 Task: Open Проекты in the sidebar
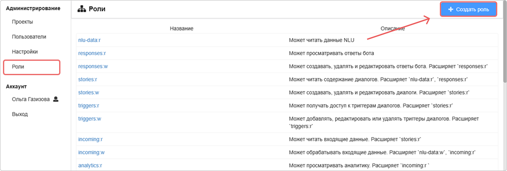pos(22,22)
